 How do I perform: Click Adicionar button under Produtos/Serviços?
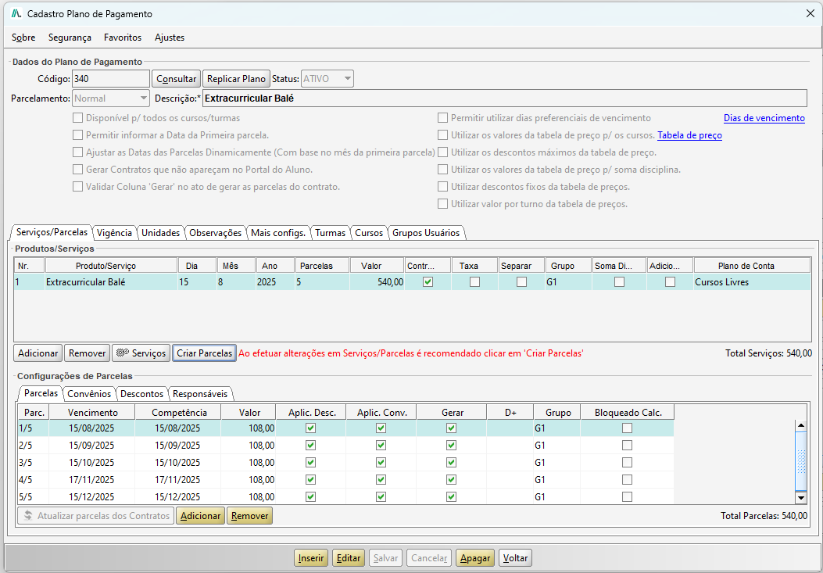pyautogui.click(x=38, y=353)
